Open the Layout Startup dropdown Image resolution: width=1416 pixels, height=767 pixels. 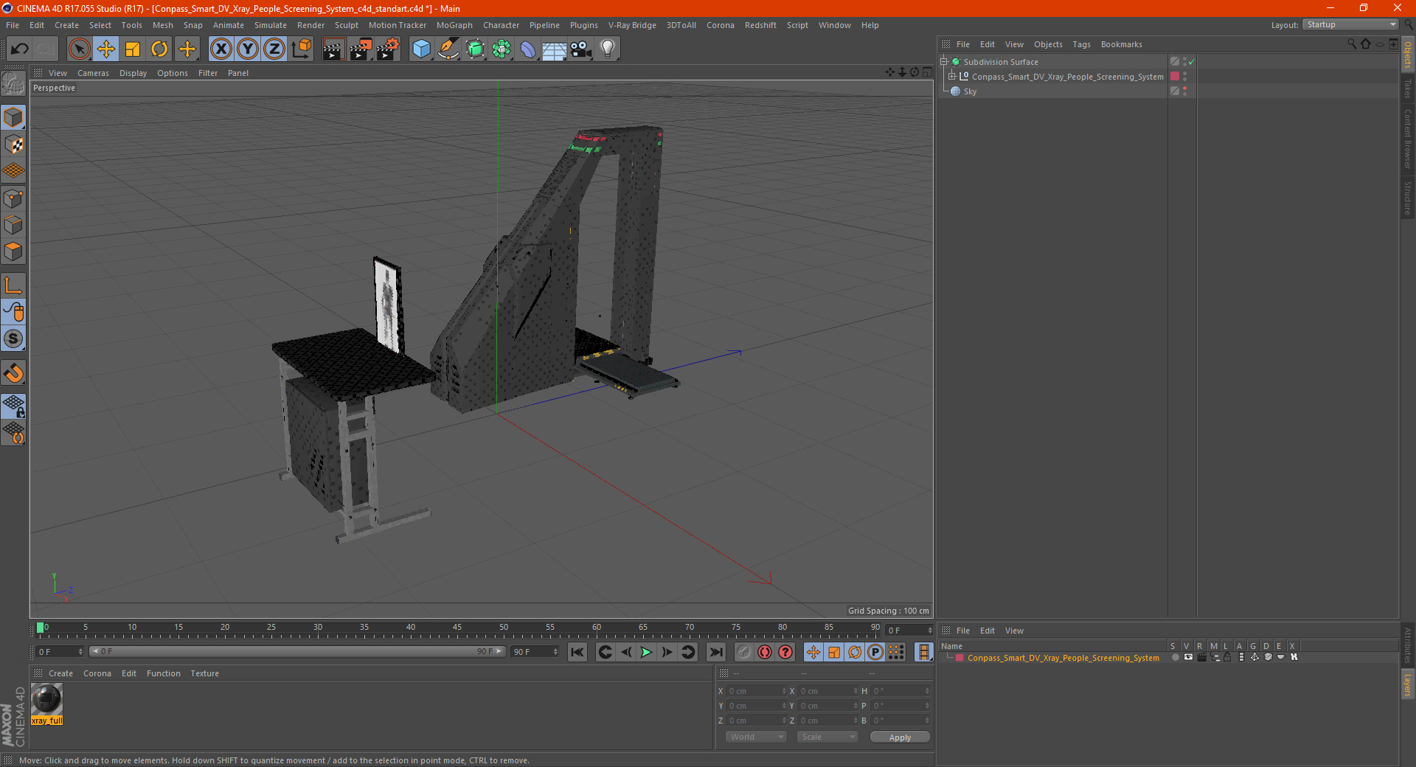(1350, 24)
